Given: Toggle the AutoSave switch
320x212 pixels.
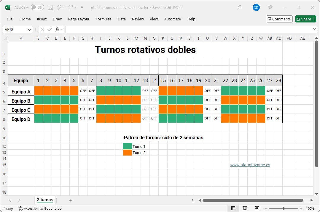Looking at the screenshot, I should (37, 7).
